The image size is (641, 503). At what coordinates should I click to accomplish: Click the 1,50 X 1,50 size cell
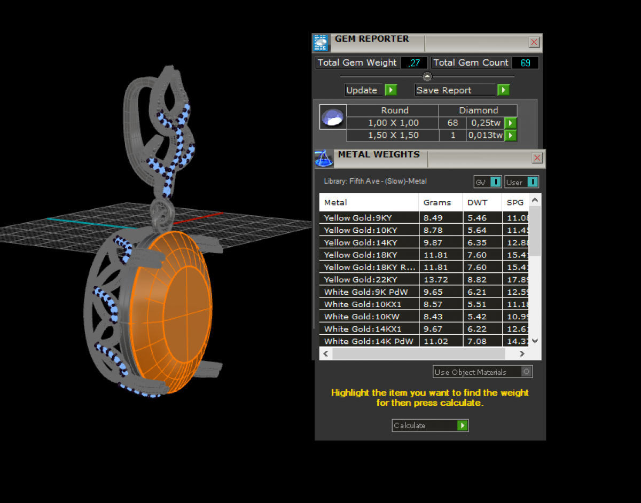pos(393,136)
